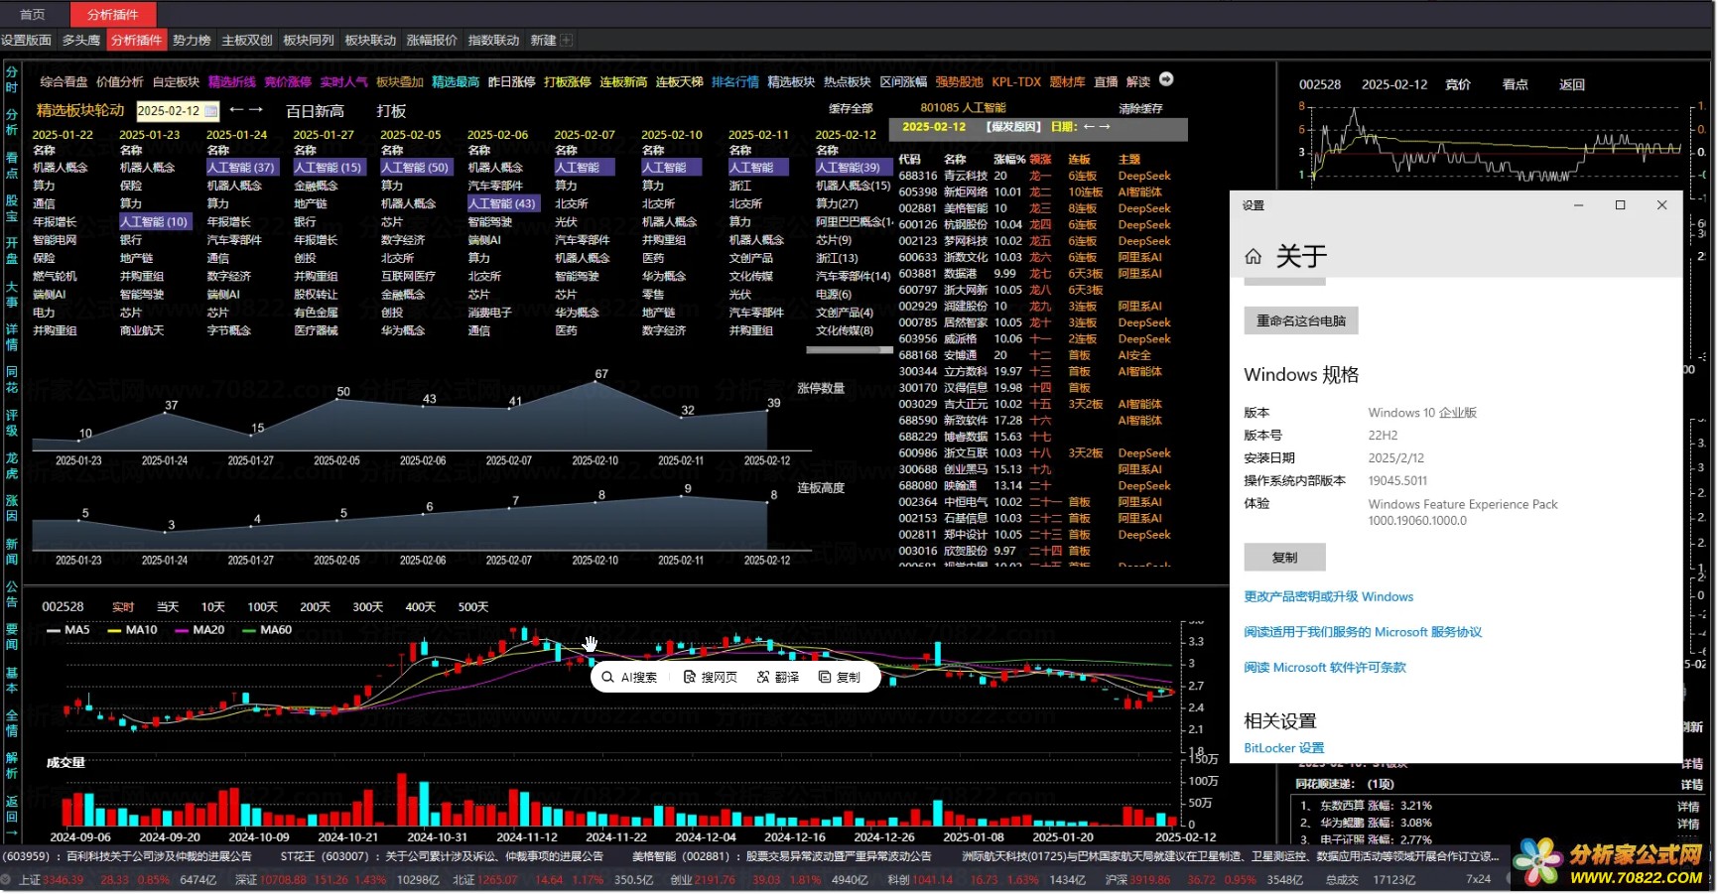Click 连板 column header in stock list
This screenshot has width=1719, height=894.
(x=1079, y=160)
